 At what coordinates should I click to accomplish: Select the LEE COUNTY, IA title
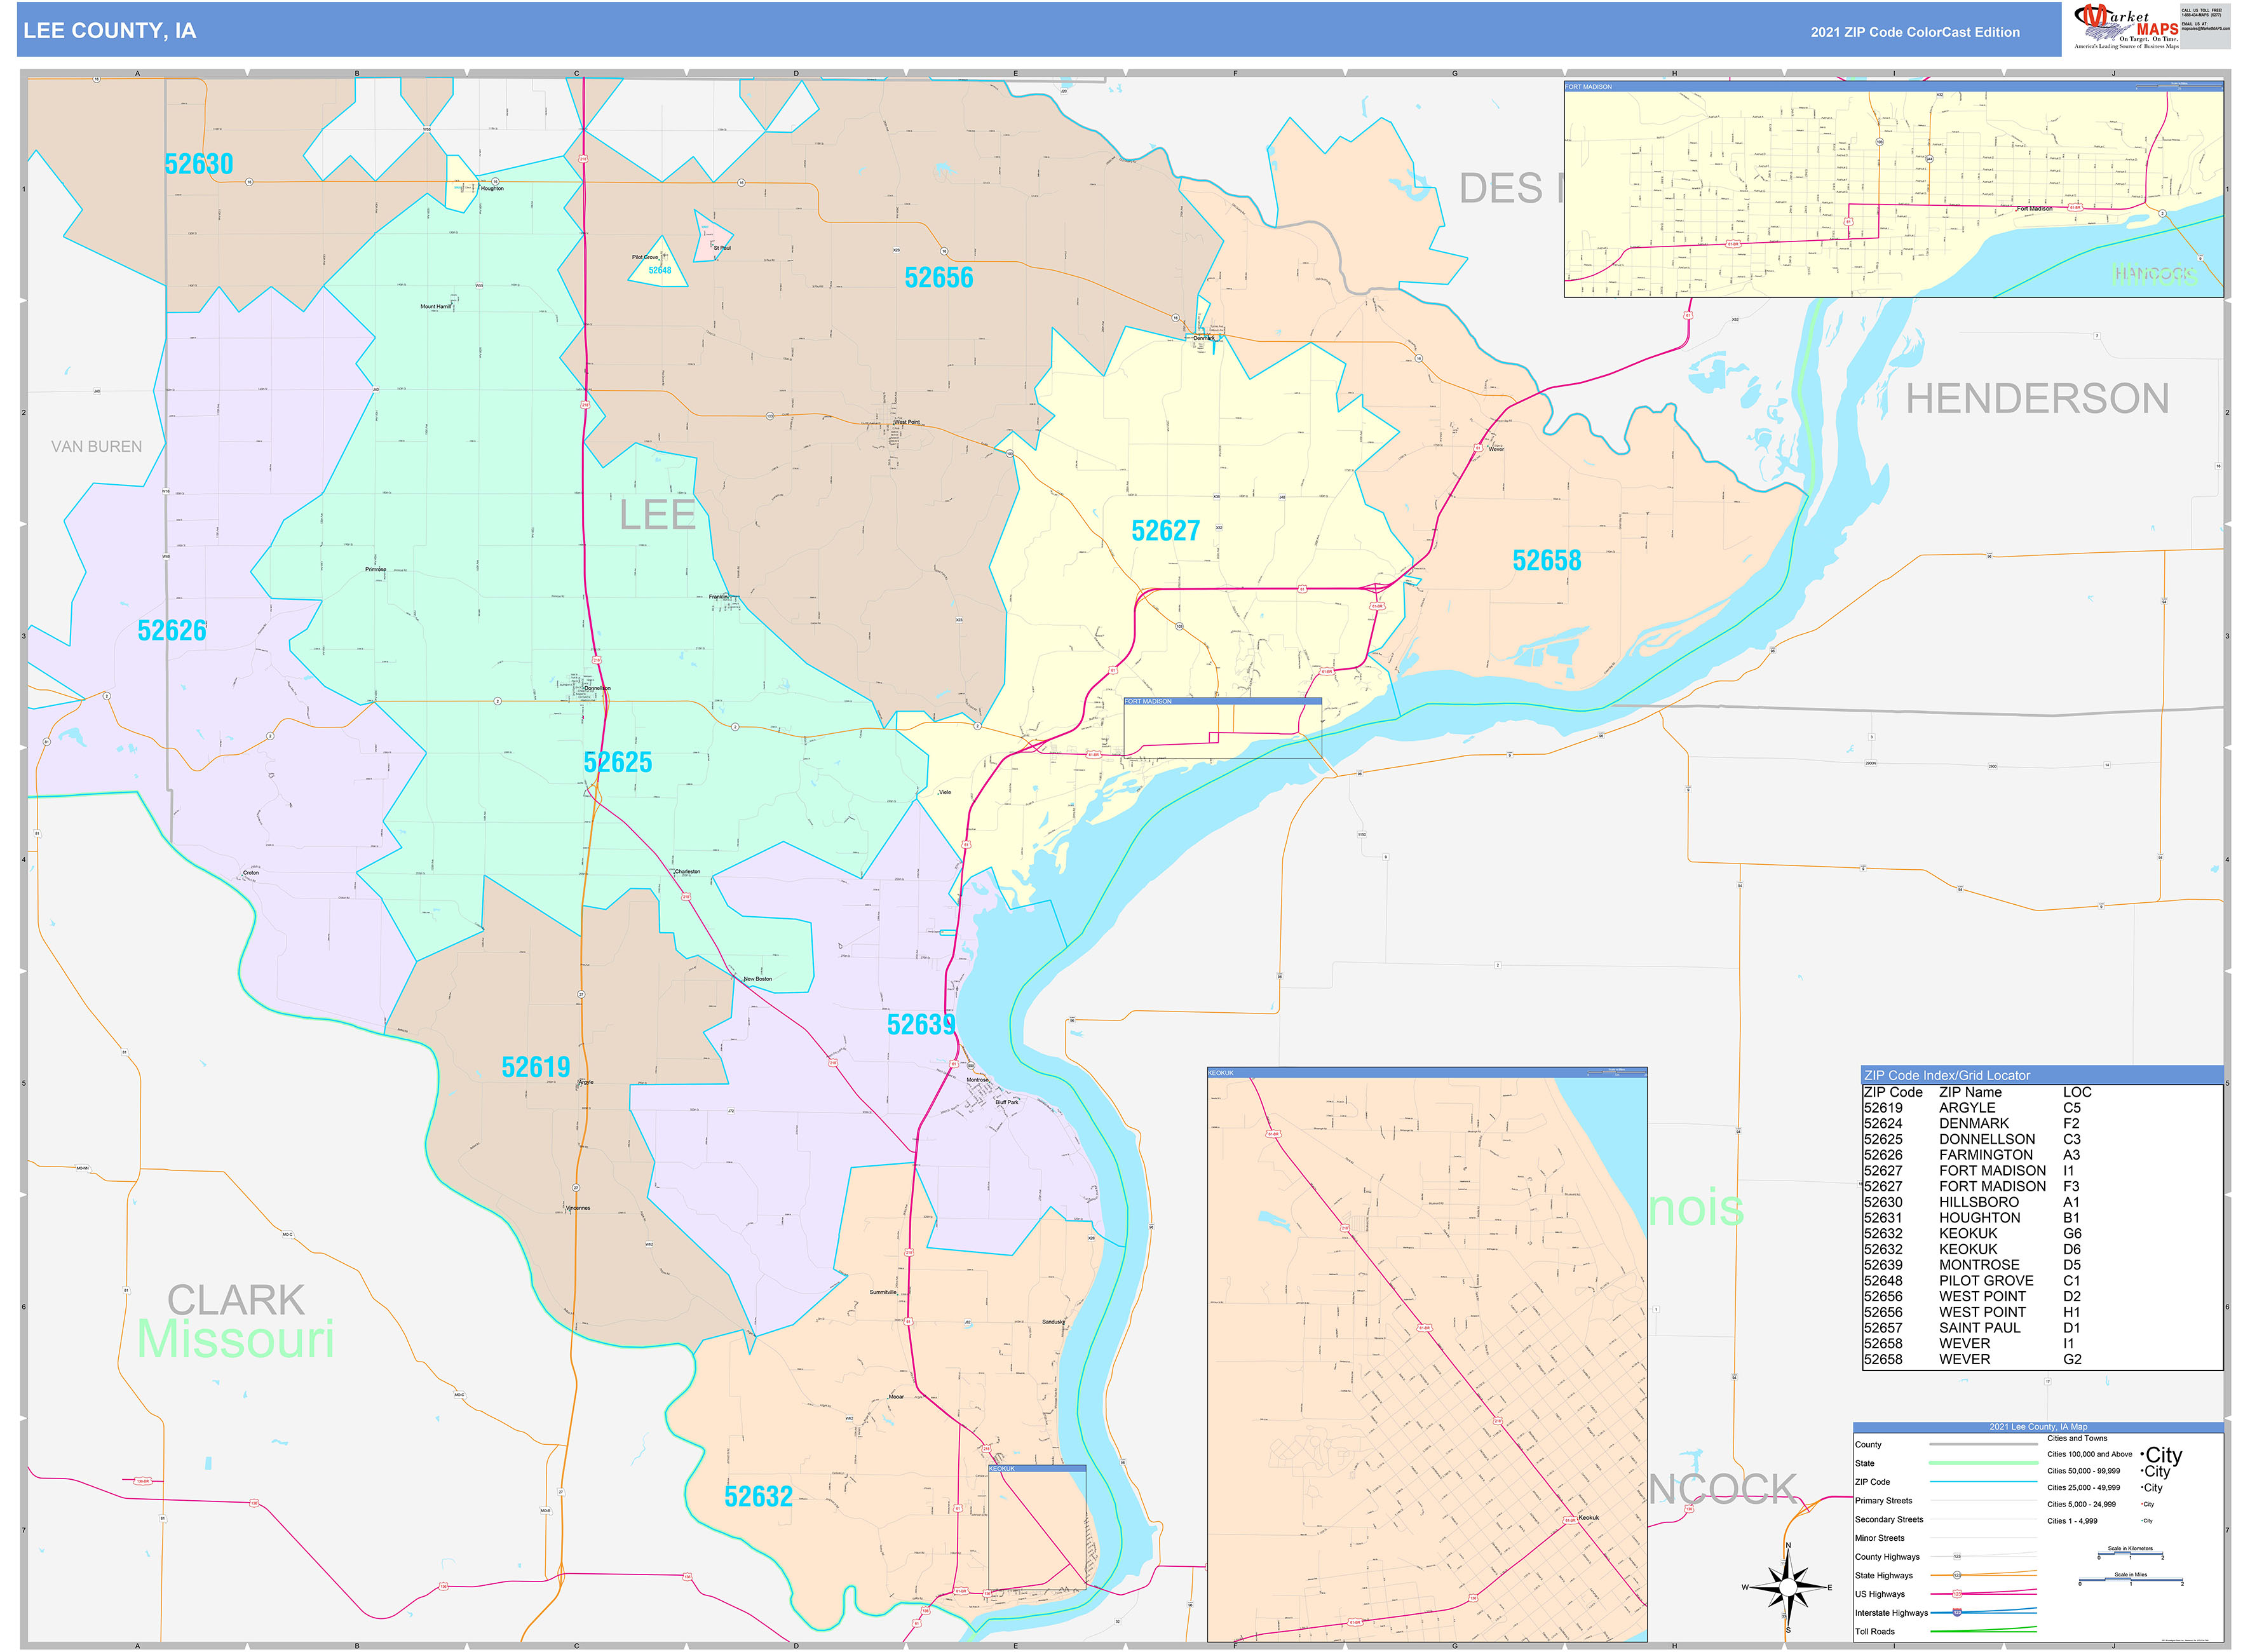tap(110, 31)
